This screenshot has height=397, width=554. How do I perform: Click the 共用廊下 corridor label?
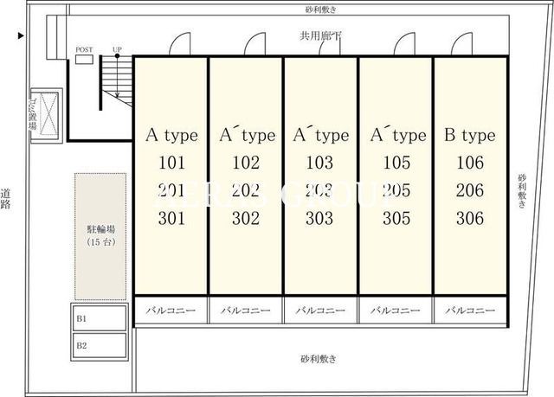click(321, 35)
